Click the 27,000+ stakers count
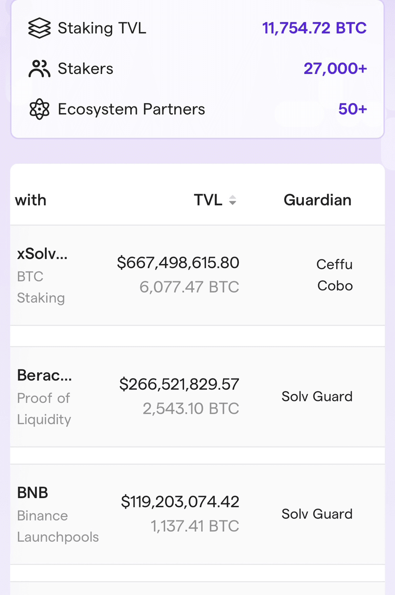The image size is (395, 595). click(x=335, y=69)
